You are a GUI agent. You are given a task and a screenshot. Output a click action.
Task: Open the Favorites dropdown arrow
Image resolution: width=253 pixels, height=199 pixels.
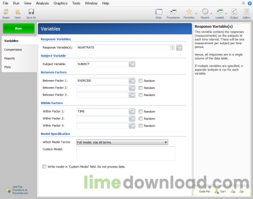click(196, 13)
